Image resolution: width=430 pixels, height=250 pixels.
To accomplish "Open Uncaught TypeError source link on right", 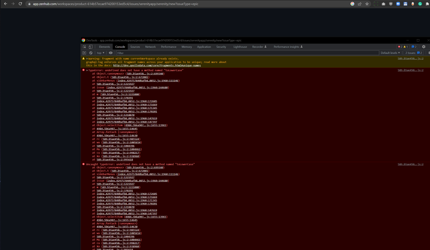I will click(411, 164).
